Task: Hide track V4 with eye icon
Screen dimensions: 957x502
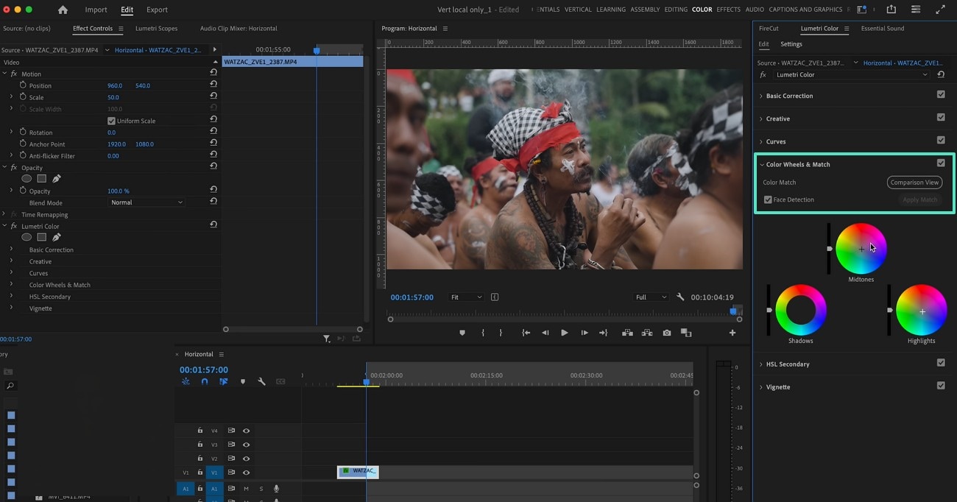Action: pos(246,431)
